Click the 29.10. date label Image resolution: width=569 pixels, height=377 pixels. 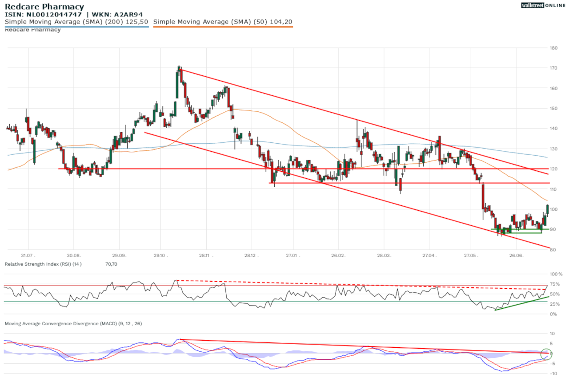click(x=161, y=255)
